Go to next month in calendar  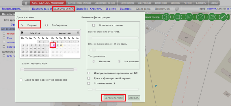coord(78,32)
